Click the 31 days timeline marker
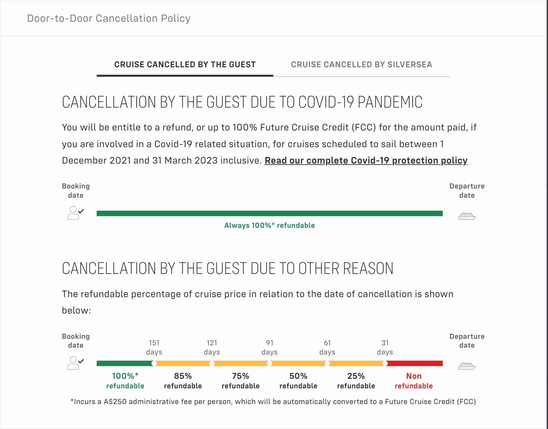Screen dimensions: 548x429 coord(385,363)
